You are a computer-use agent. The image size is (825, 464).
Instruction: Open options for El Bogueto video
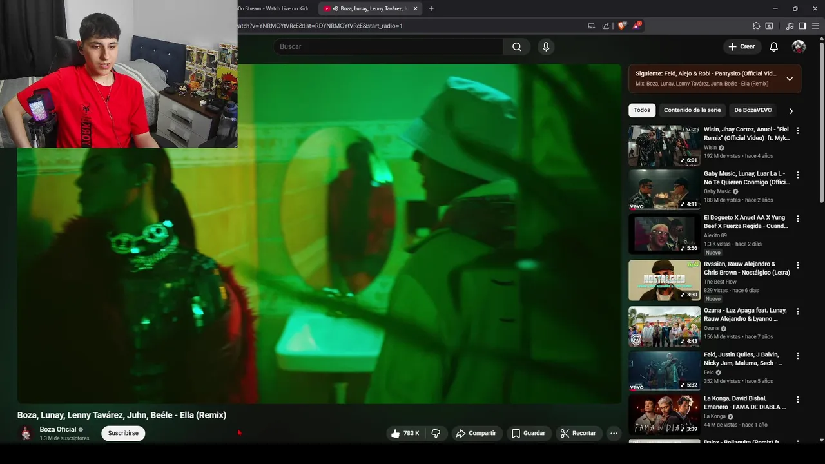coord(798,218)
